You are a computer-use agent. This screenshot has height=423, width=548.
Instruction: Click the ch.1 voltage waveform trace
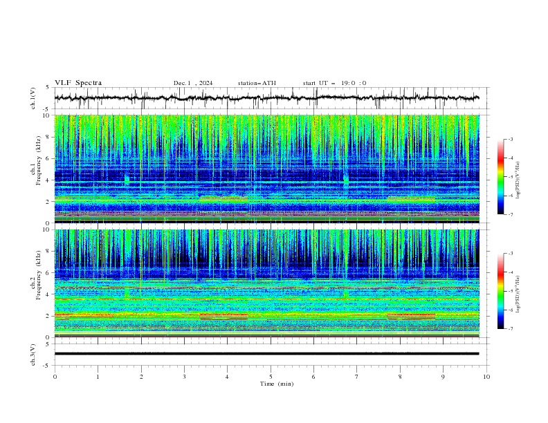tap(266, 98)
